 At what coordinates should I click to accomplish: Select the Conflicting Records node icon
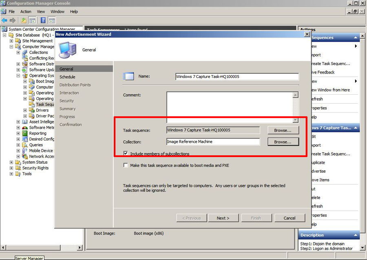pyautogui.click(x=25, y=58)
